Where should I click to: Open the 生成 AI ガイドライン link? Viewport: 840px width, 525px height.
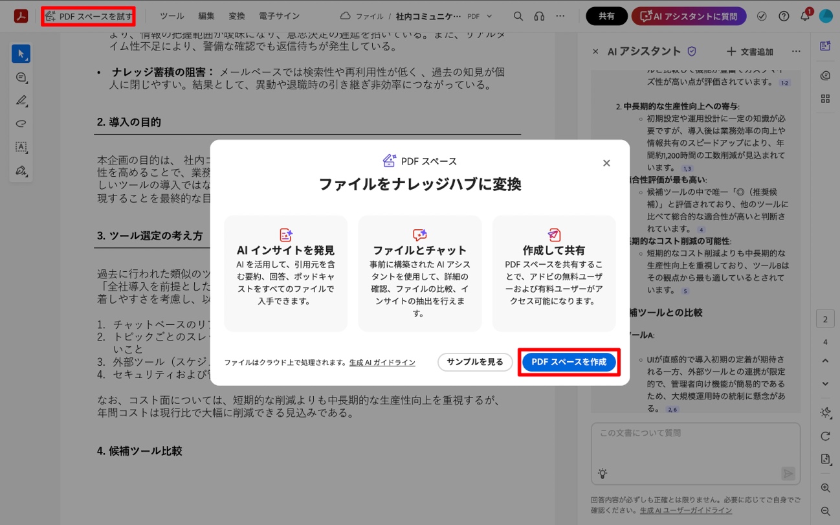[382, 363]
